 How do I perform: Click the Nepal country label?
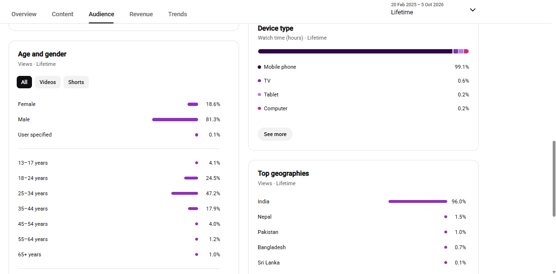[265, 217]
